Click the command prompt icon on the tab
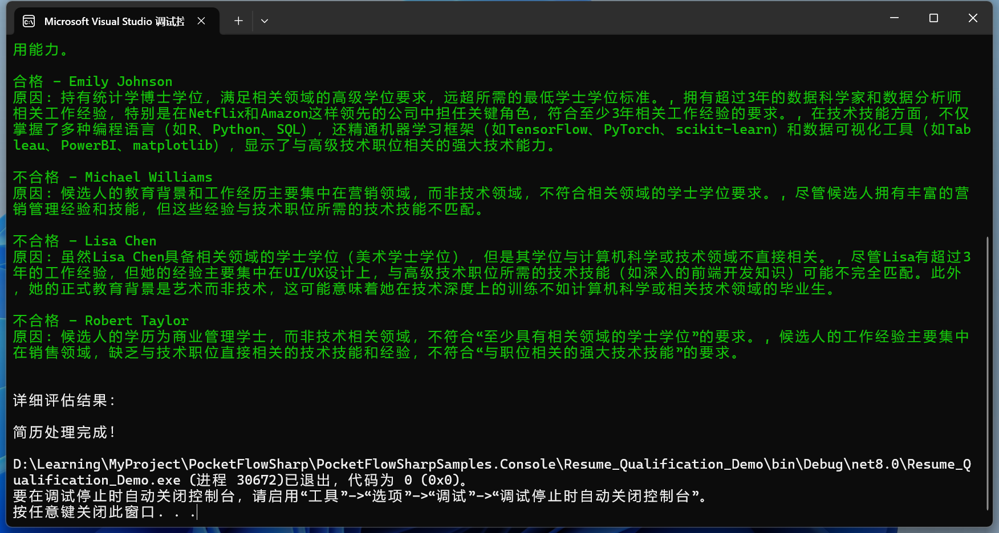999x533 pixels. pyautogui.click(x=29, y=20)
